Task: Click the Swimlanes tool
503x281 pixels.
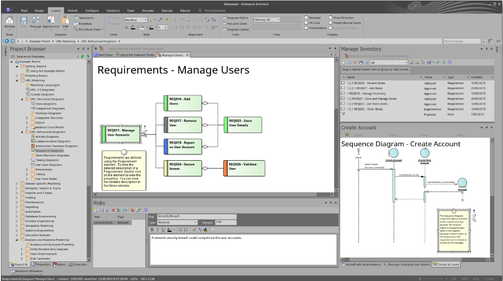Action: [x=84, y=18]
